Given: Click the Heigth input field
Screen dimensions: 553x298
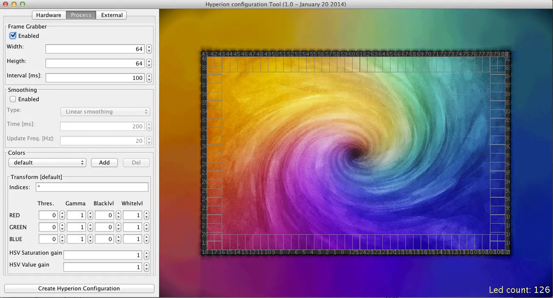Looking at the screenshot, I should 95,63.
